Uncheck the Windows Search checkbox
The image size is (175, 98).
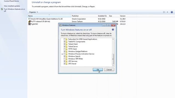[65, 56]
